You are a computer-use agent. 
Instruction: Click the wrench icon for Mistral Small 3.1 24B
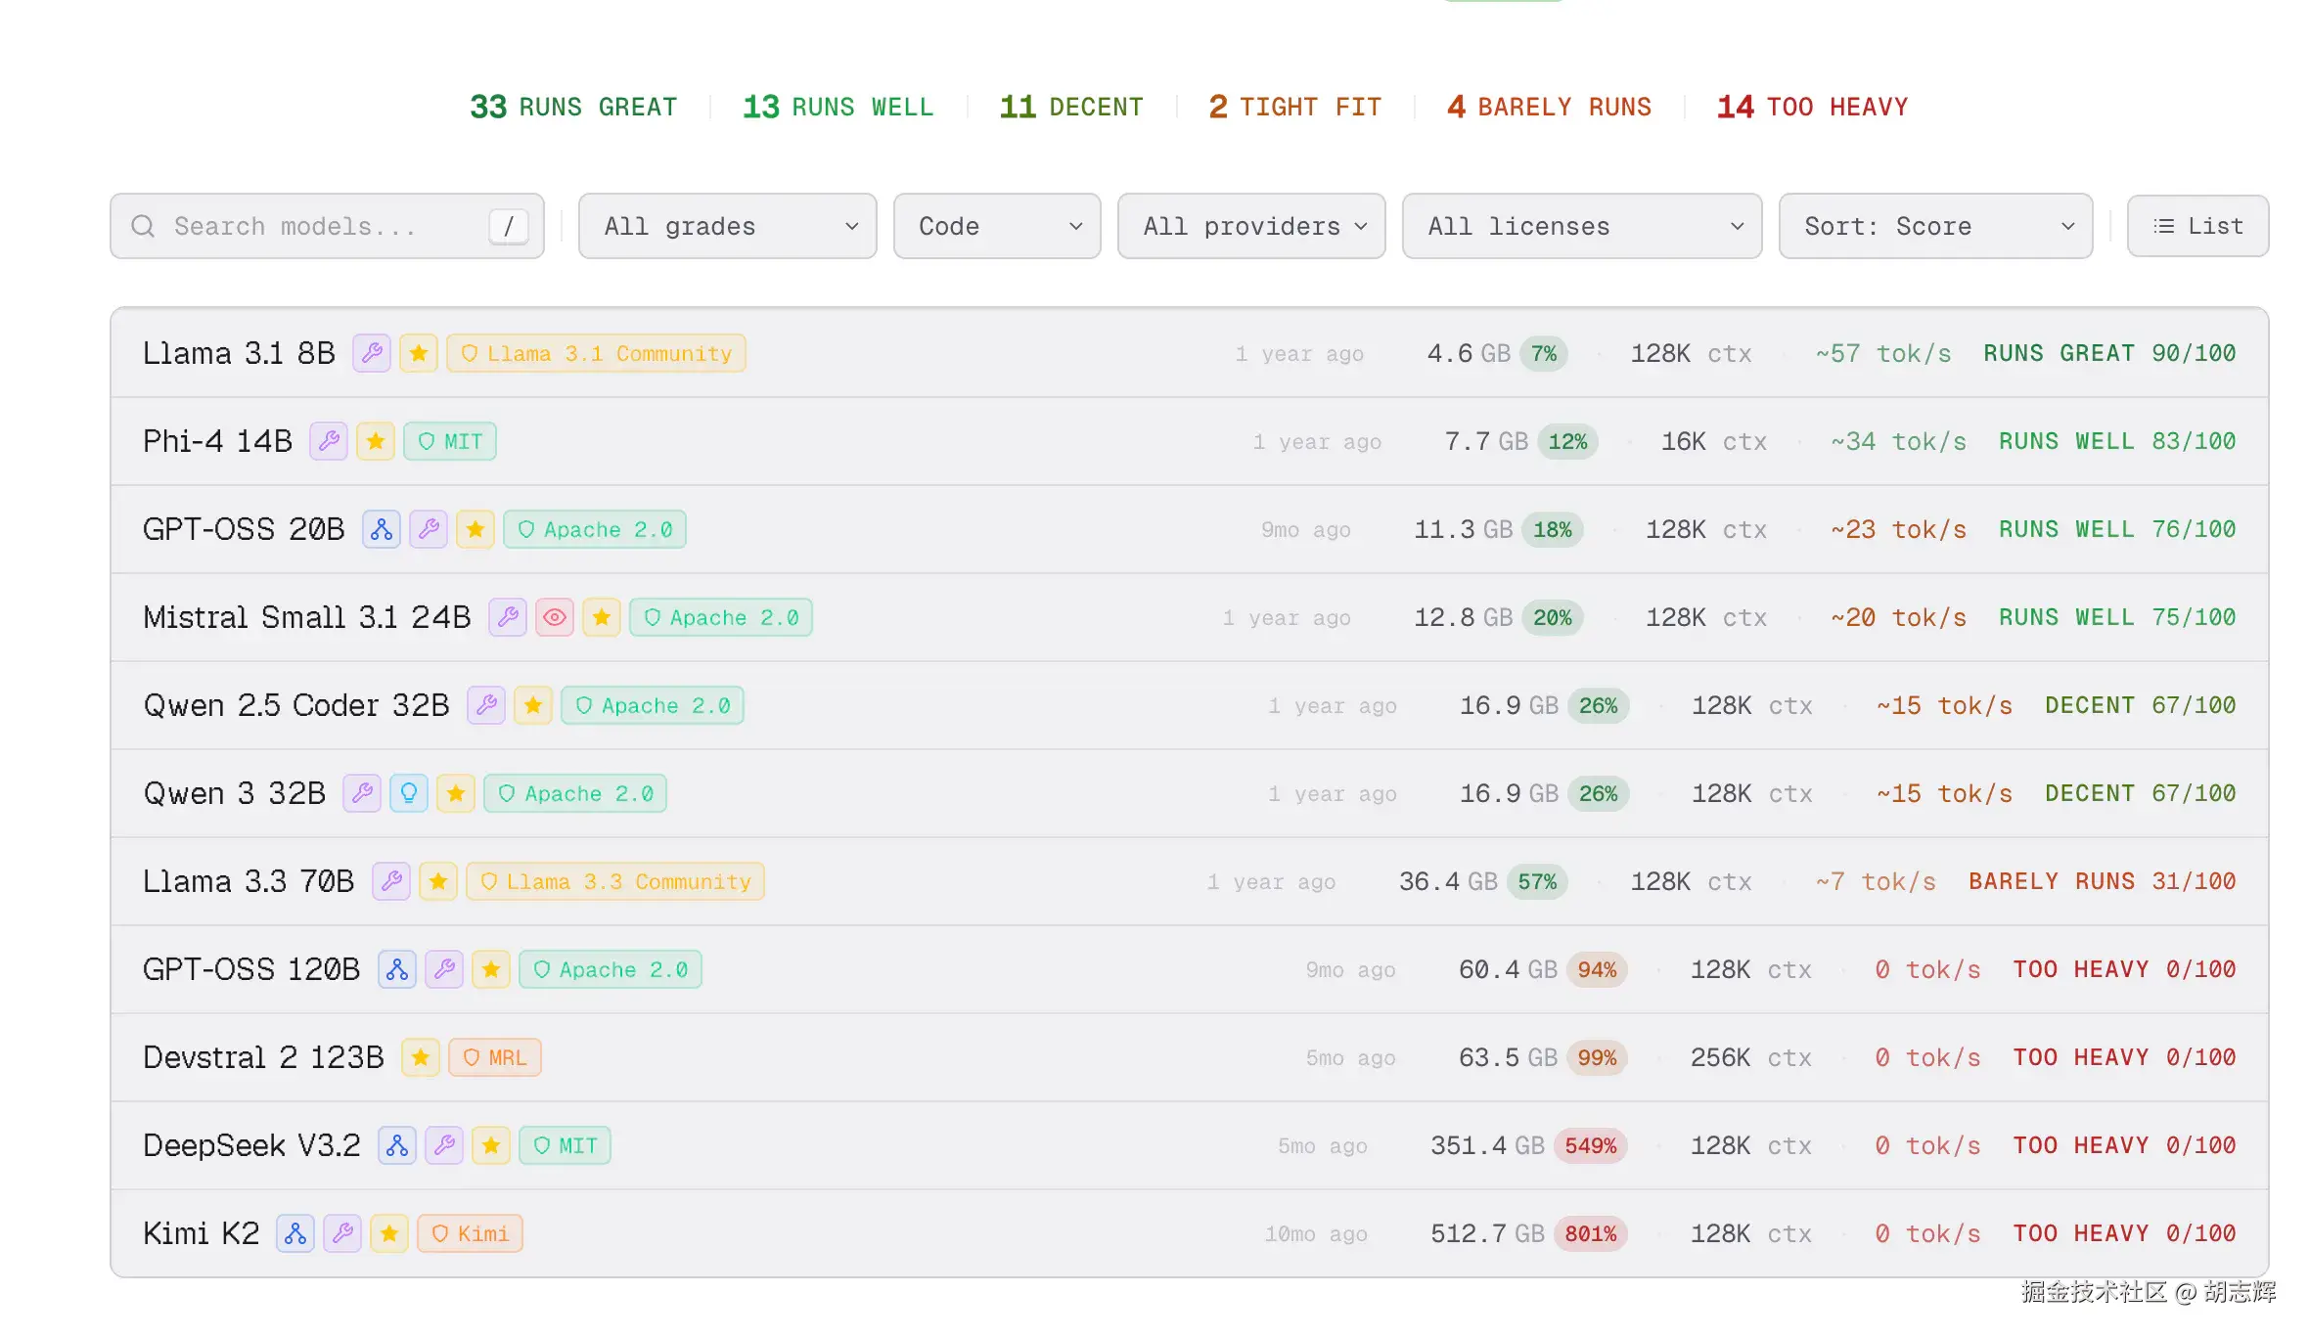pyautogui.click(x=508, y=617)
